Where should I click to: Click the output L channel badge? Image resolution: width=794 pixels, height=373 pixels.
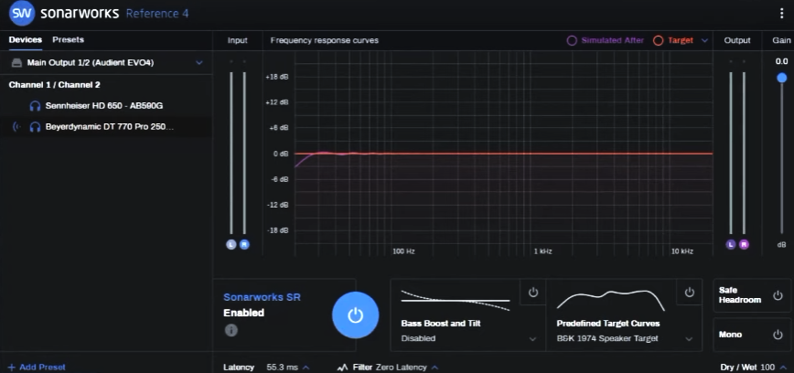731,244
